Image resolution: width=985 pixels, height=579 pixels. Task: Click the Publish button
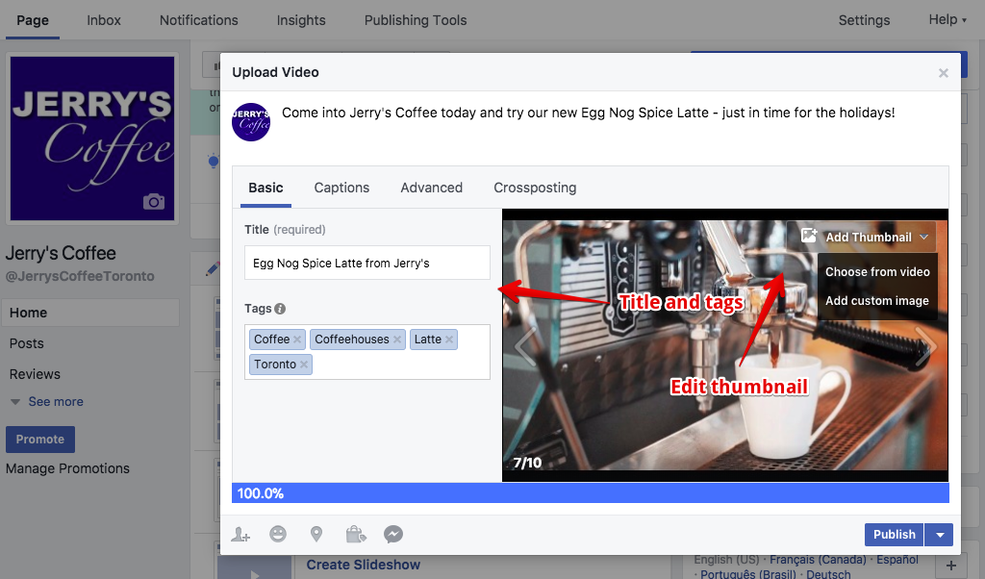(894, 535)
